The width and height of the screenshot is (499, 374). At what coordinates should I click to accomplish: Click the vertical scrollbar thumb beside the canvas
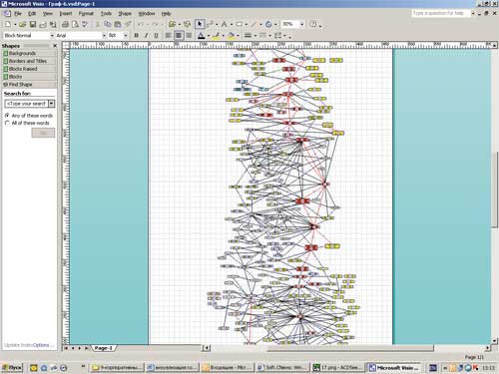(495, 189)
